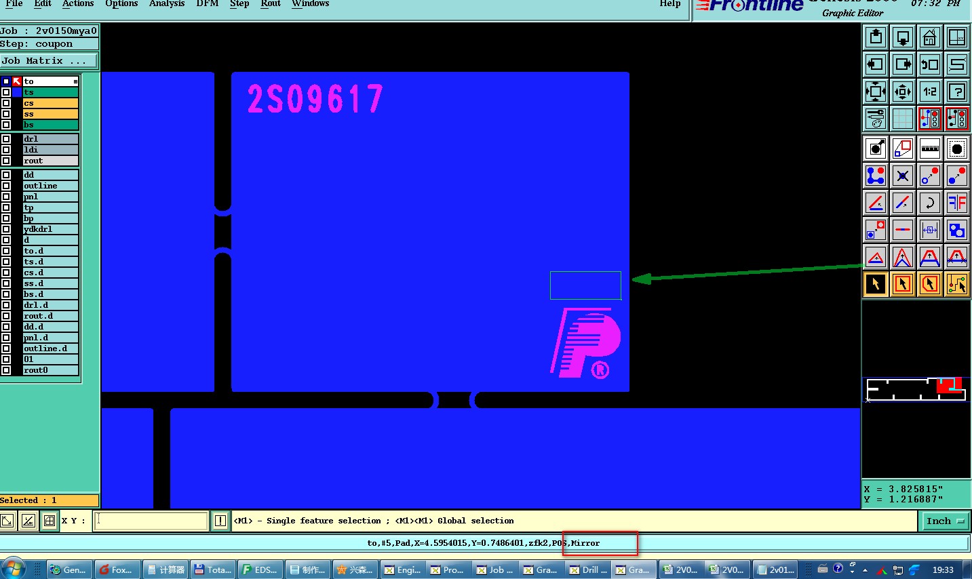Screen dimensions: 972x579
Task: Click the pan up arrow icon
Action: pyautogui.click(x=876, y=37)
